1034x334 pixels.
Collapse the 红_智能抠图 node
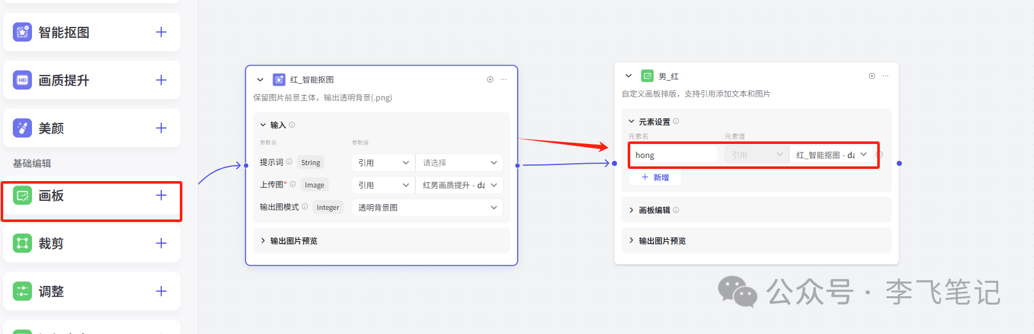260,80
